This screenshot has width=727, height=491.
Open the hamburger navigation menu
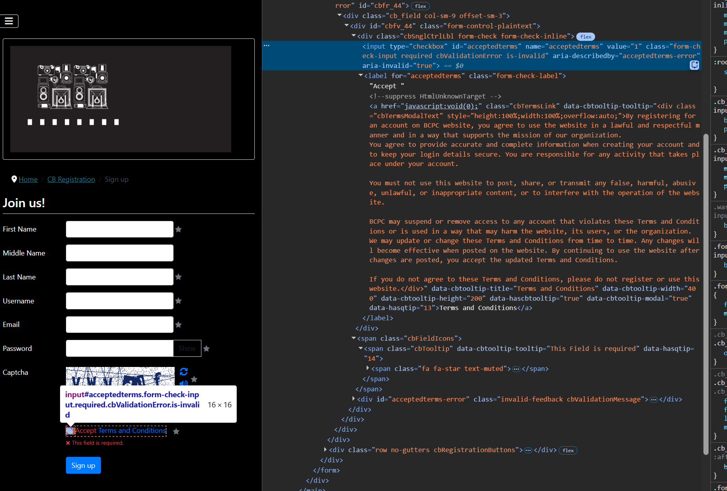tap(9, 21)
